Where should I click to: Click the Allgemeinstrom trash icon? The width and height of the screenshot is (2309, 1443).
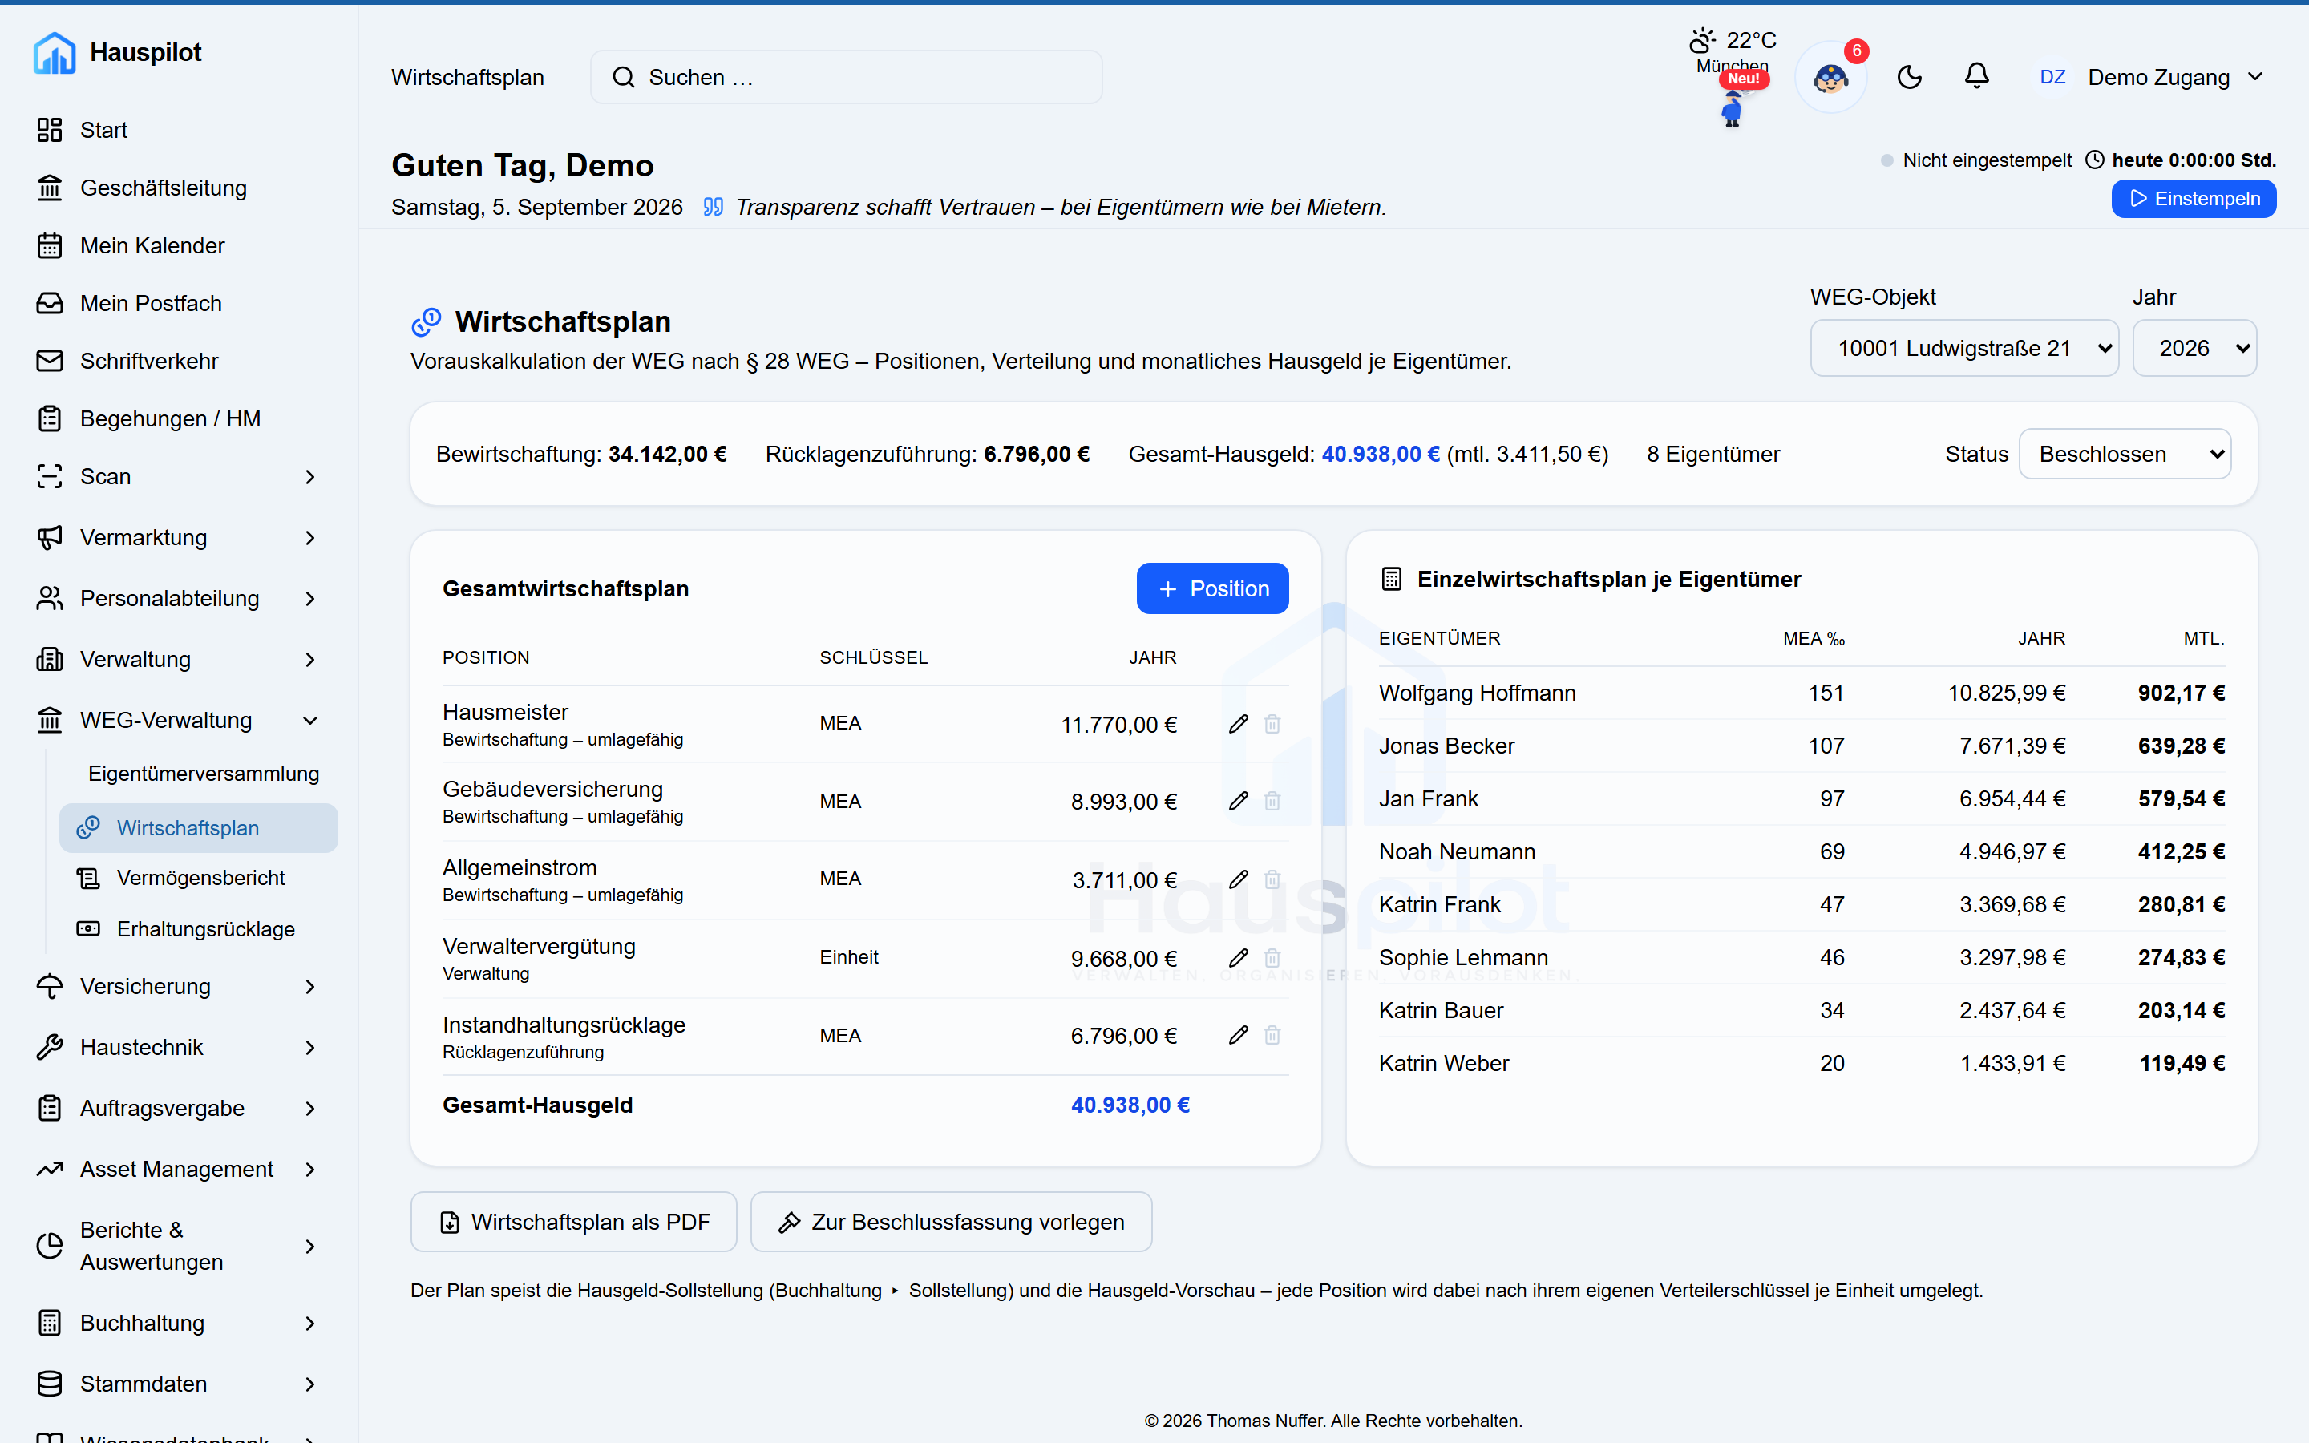pyautogui.click(x=1272, y=880)
